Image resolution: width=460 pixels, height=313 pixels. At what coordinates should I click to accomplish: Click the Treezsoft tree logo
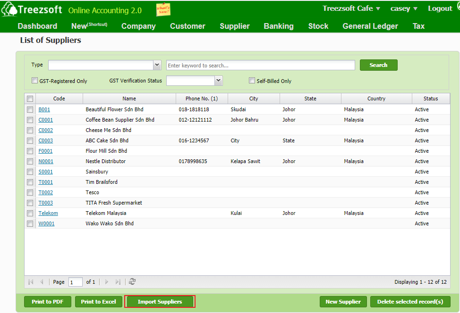click(x=9, y=9)
